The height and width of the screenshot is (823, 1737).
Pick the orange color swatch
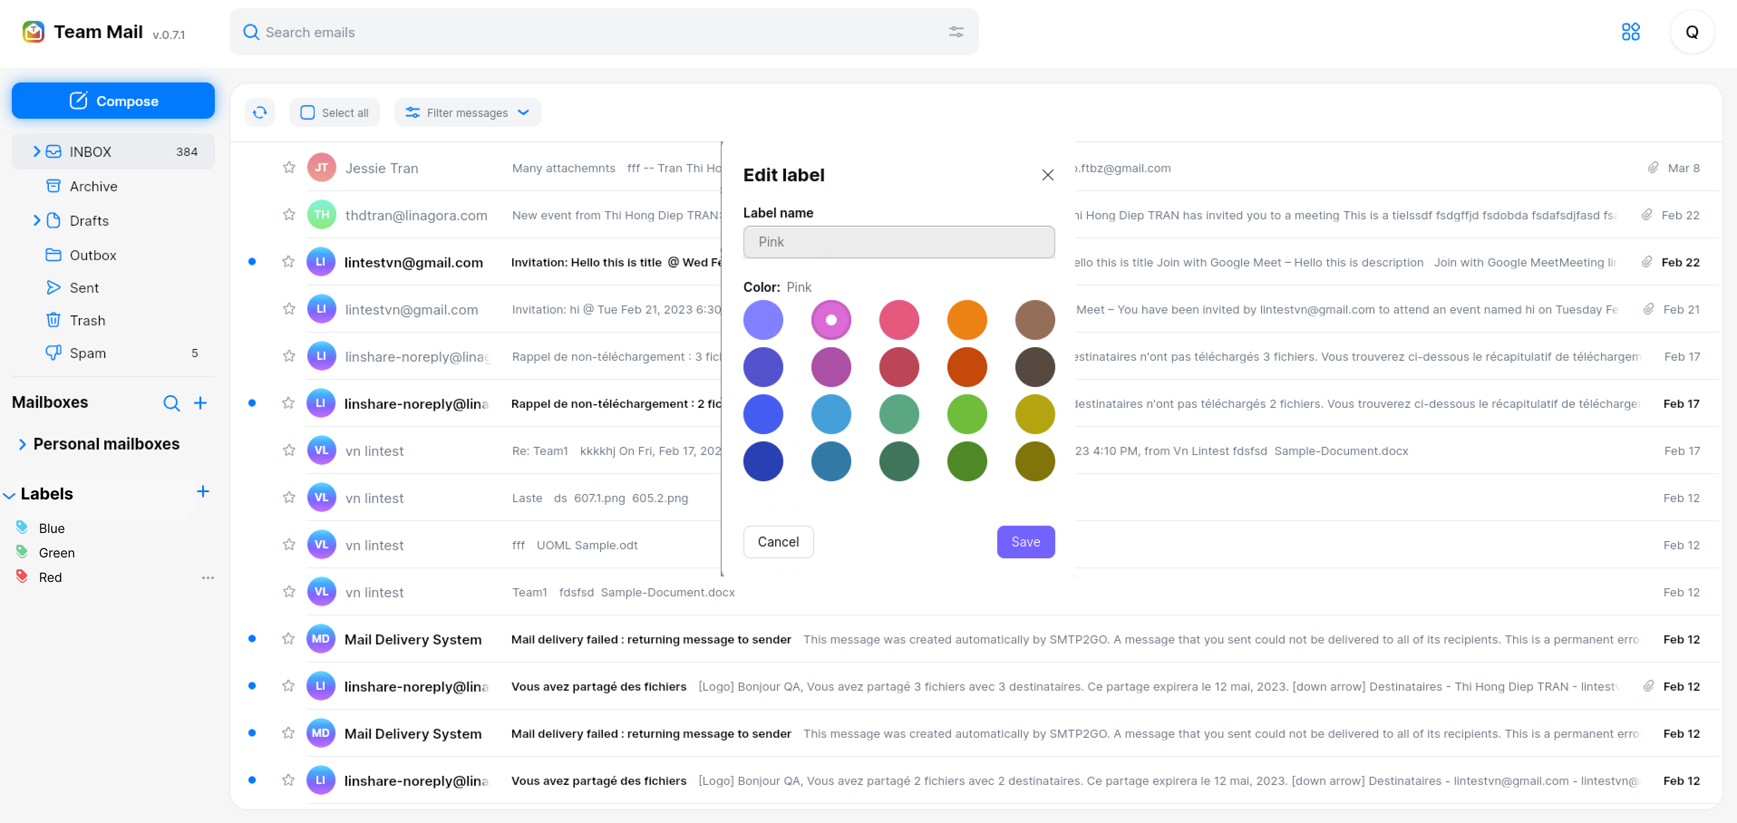[966, 320]
